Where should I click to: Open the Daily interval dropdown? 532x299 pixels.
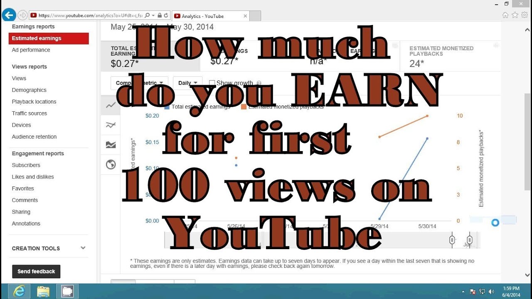coord(187,83)
